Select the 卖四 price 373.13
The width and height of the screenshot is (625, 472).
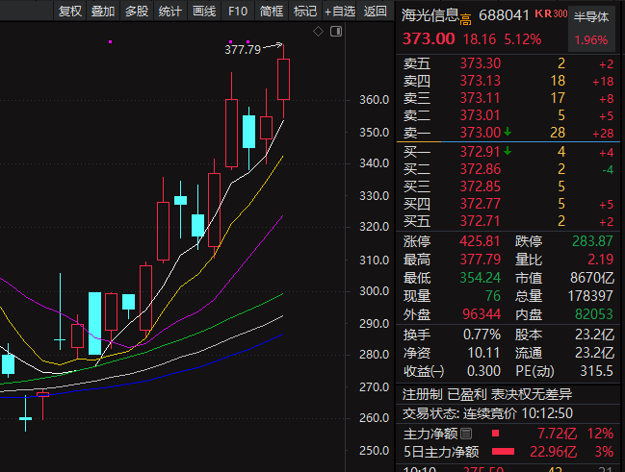coord(480,81)
